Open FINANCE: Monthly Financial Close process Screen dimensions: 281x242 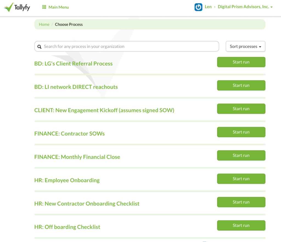[x=77, y=157]
